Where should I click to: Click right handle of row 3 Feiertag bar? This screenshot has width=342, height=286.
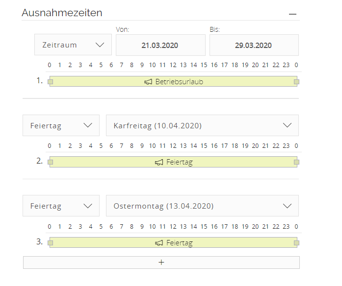tap(296, 243)
